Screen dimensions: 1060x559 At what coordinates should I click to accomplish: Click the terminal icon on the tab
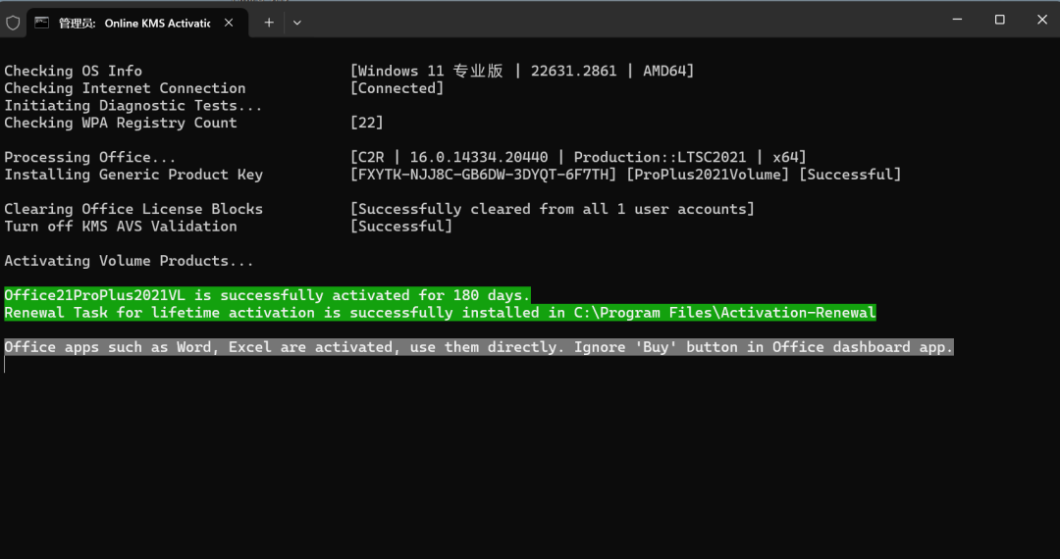tap(41, 22)
